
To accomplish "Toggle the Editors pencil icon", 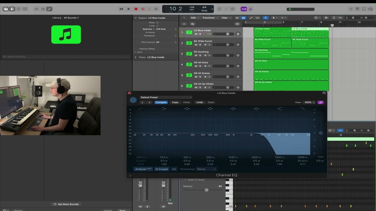I will pyautogui.click(x=49, y=9).
